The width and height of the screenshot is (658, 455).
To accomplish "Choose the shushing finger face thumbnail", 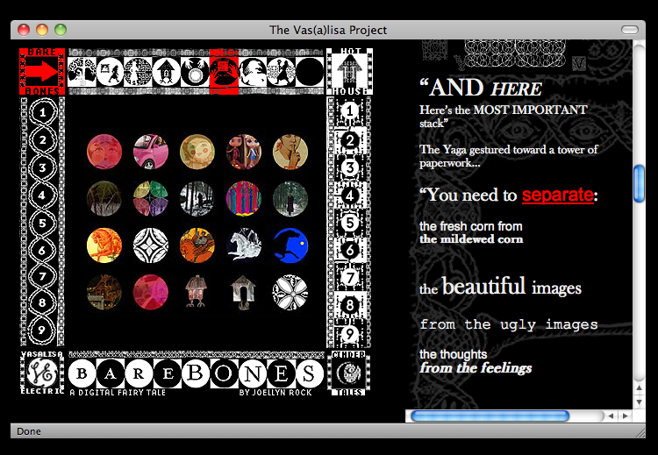I will point(290,151).
